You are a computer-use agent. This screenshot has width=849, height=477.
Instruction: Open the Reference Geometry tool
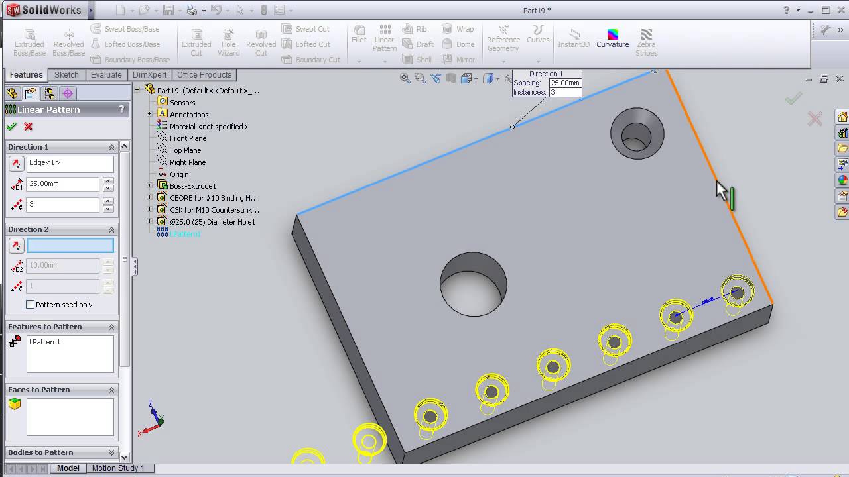503,38
